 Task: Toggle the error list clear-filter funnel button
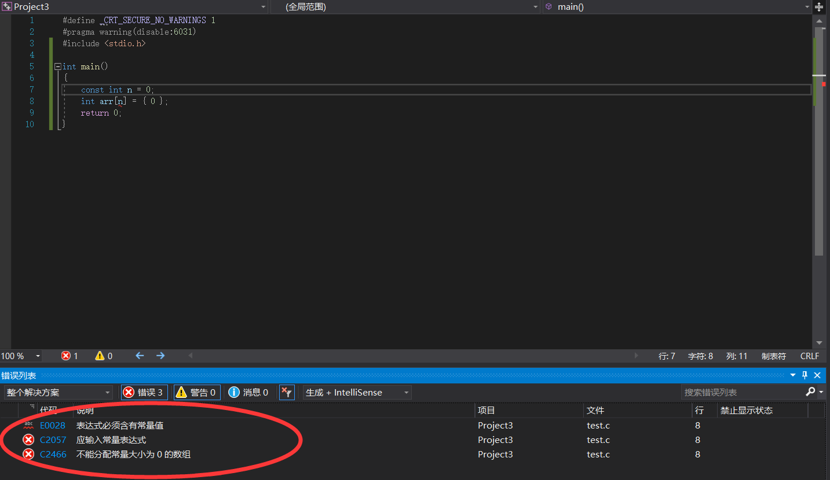click(287, 392)
